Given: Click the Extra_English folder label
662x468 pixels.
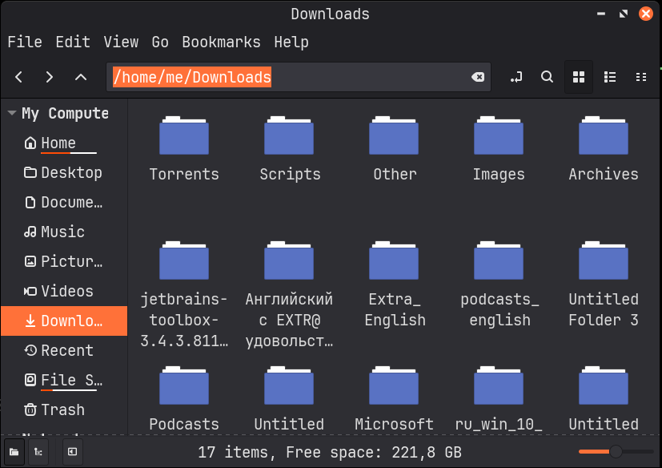Looking at the screenshot, I should 395,309.
